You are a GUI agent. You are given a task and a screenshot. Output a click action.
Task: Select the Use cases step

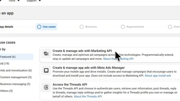(x=46, y=27)
